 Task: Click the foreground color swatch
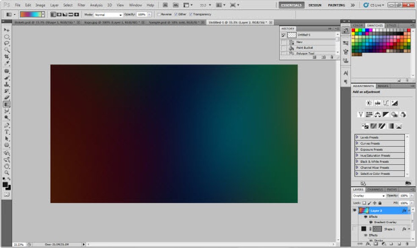pyautogui.click(x=6, y=184)
